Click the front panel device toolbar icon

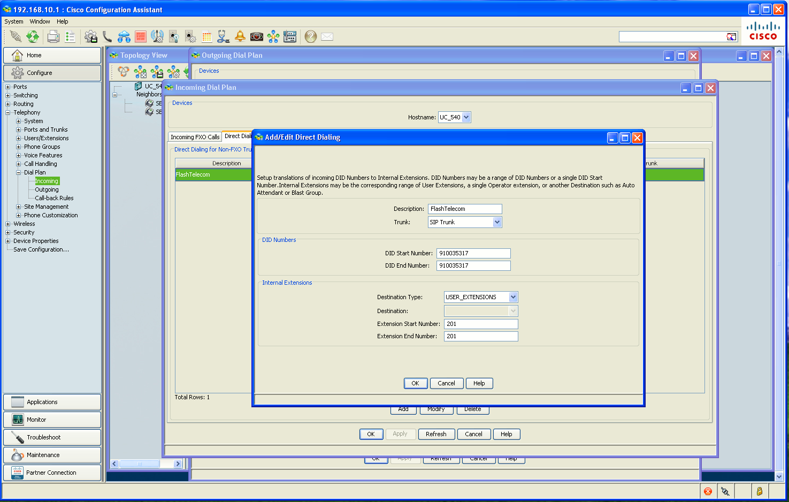[x=290, y=36]
